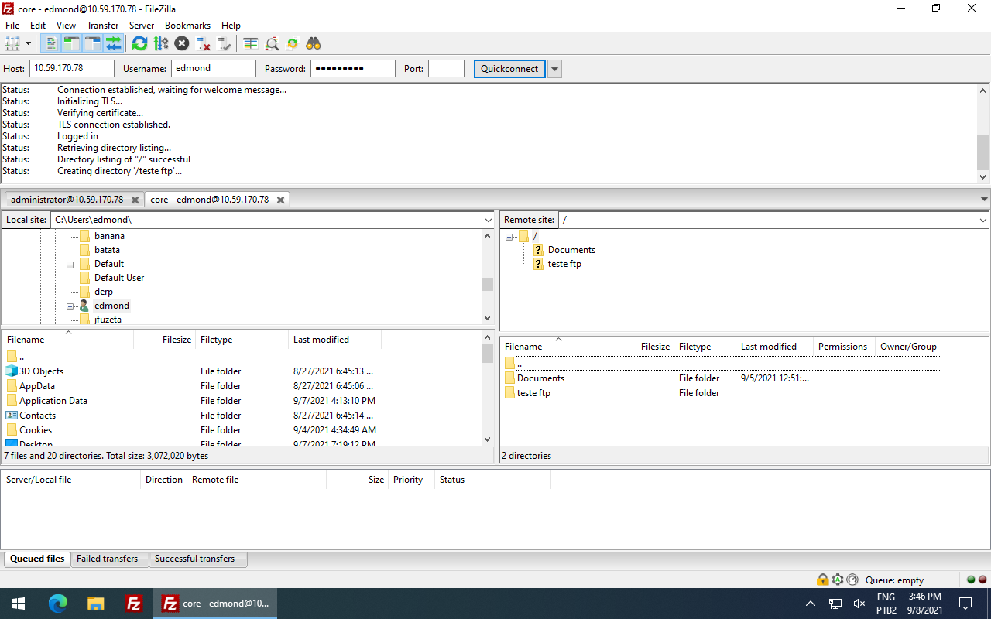Viewport: 991px width, 619px height.
Task: Refresh the file and folder lists
Action: 139,43
